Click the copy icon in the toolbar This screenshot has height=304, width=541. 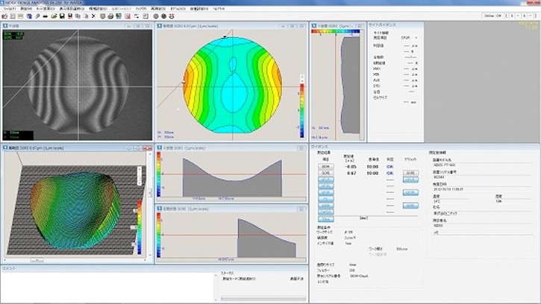pyautogui.click(x=78, y=16)
